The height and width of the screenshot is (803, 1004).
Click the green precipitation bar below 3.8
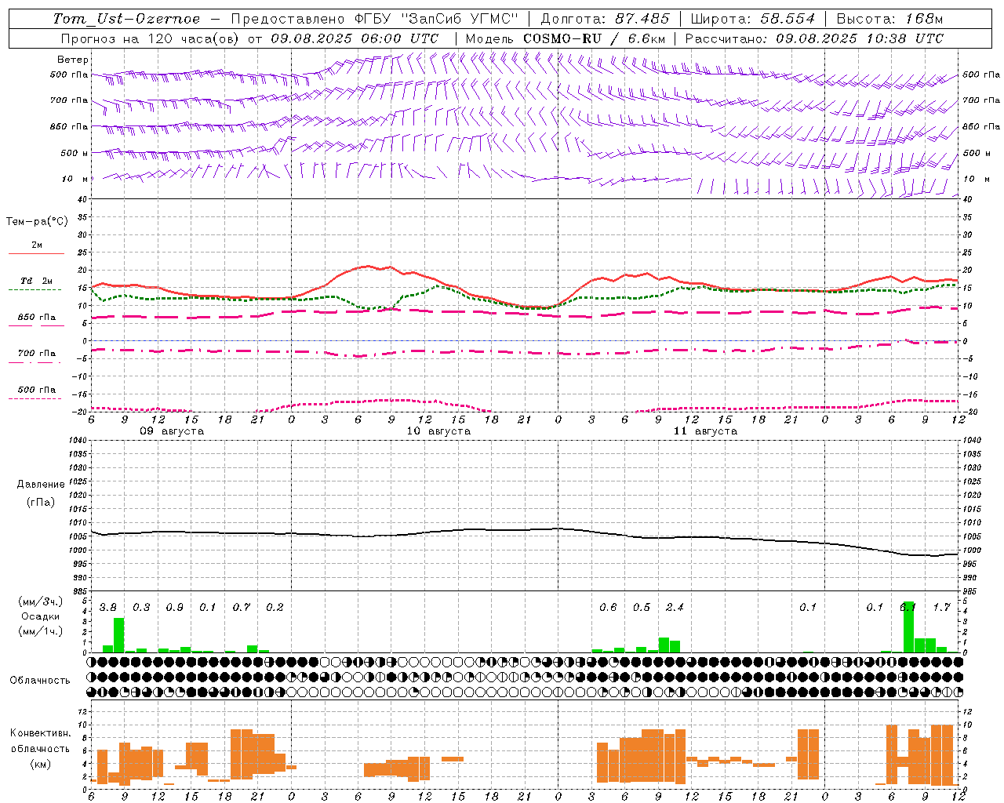tap(119, 635)
